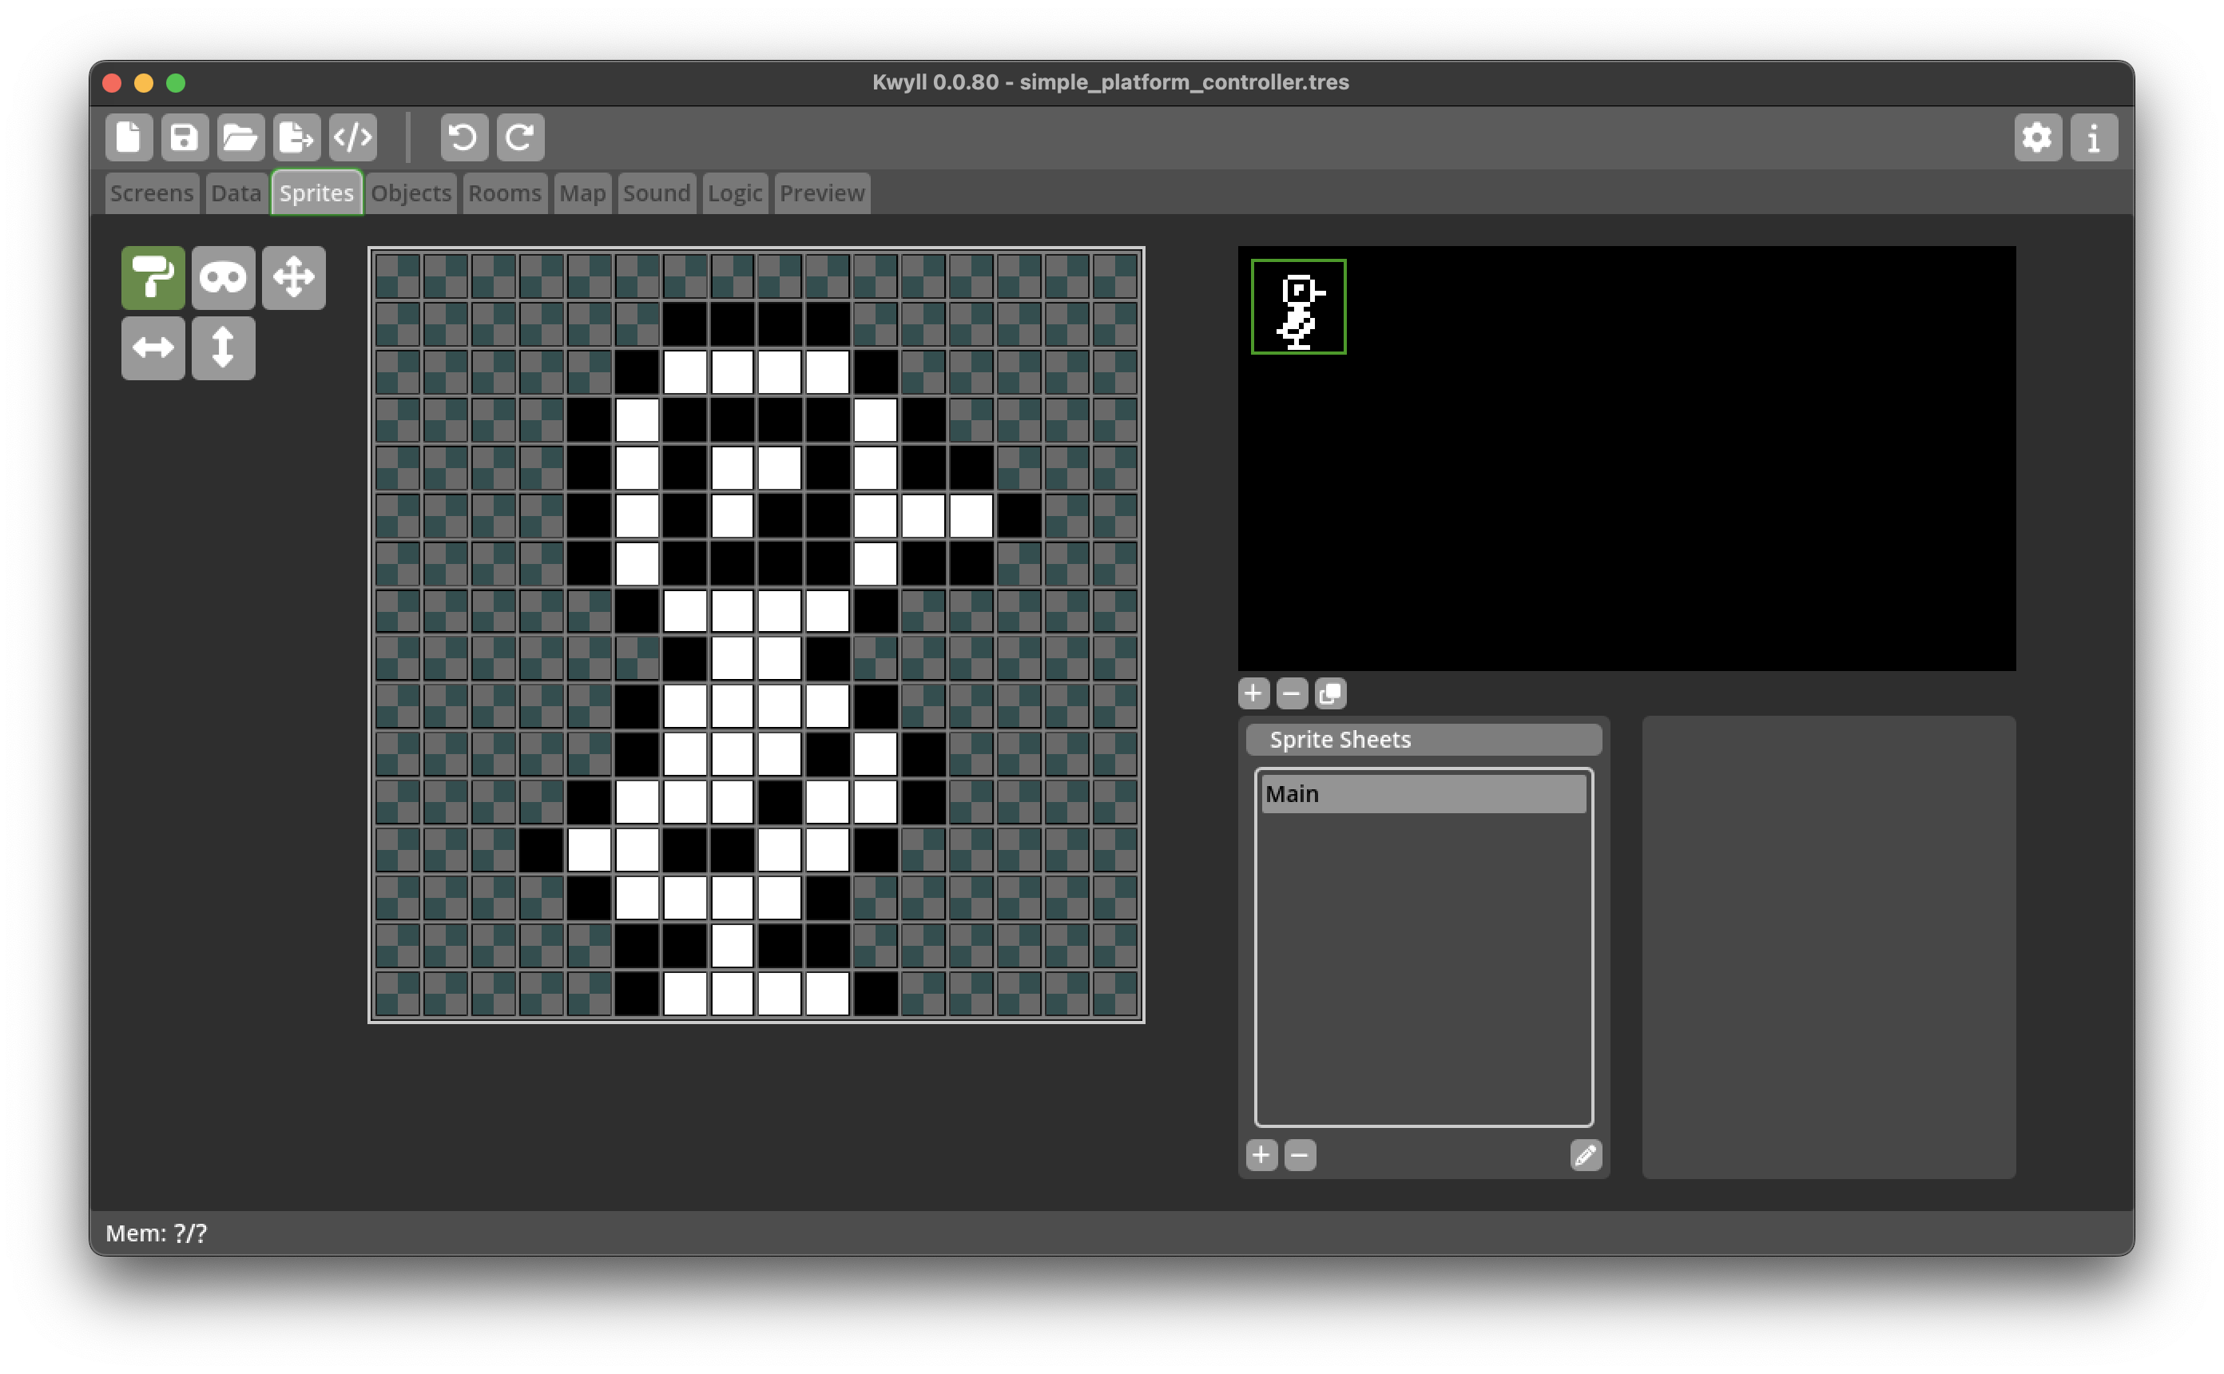Add a new sprite

1253,693
